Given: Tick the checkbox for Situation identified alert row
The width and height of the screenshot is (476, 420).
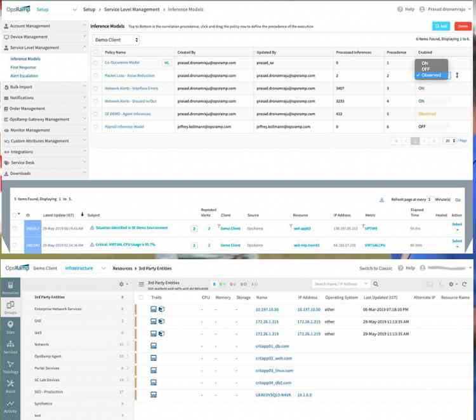Looking at the screenshot, I should (x=15, y=227).
